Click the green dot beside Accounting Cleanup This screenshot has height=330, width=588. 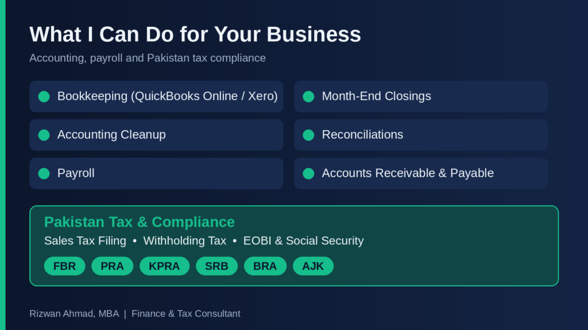44,135
